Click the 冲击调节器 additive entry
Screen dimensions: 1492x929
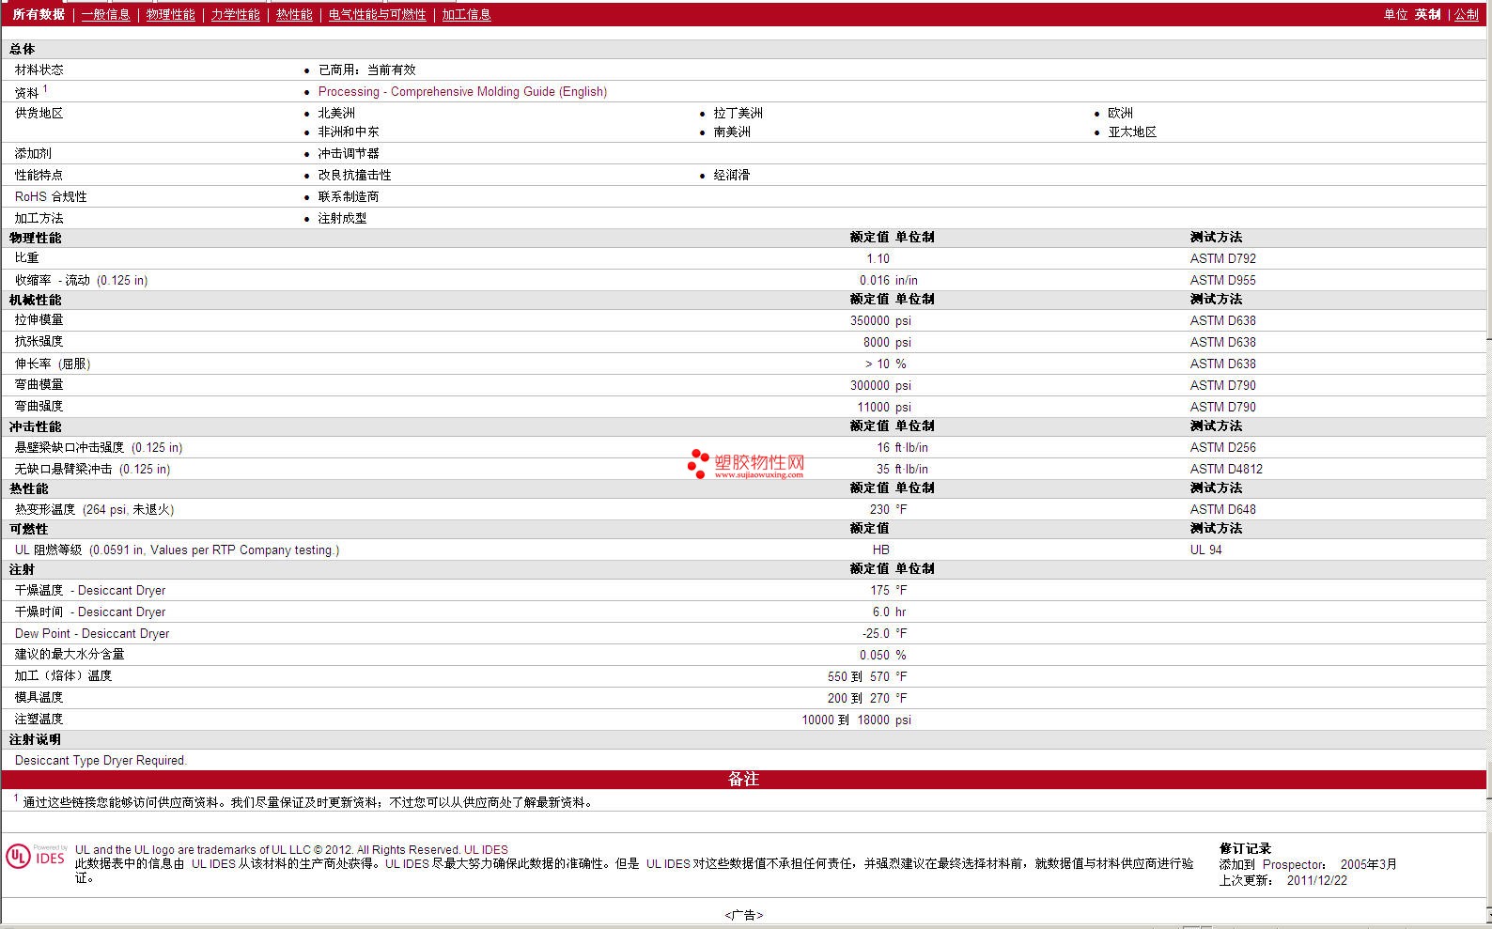point(349,153)
